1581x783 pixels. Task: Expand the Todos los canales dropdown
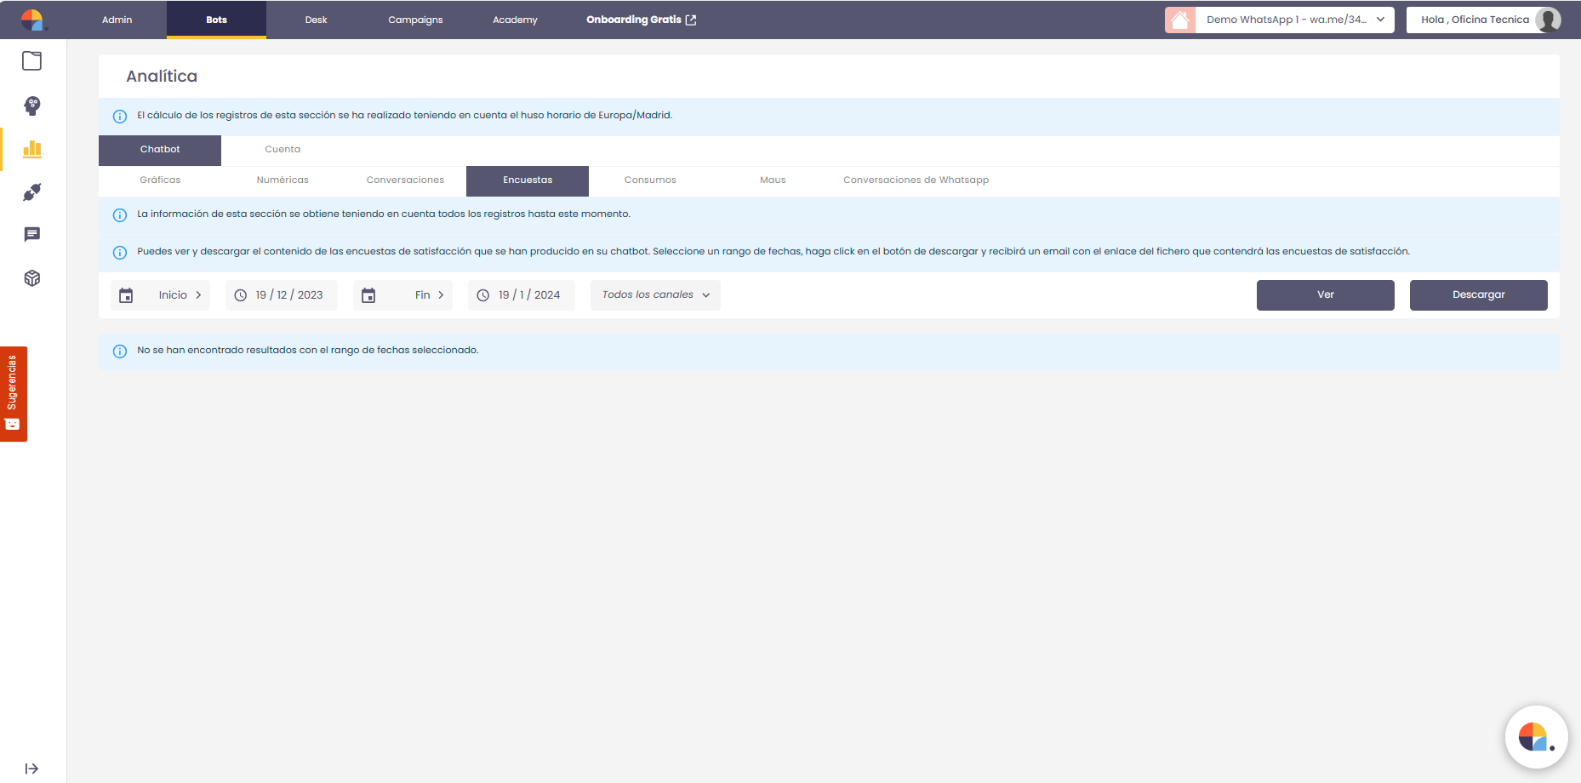click(655, 295)
